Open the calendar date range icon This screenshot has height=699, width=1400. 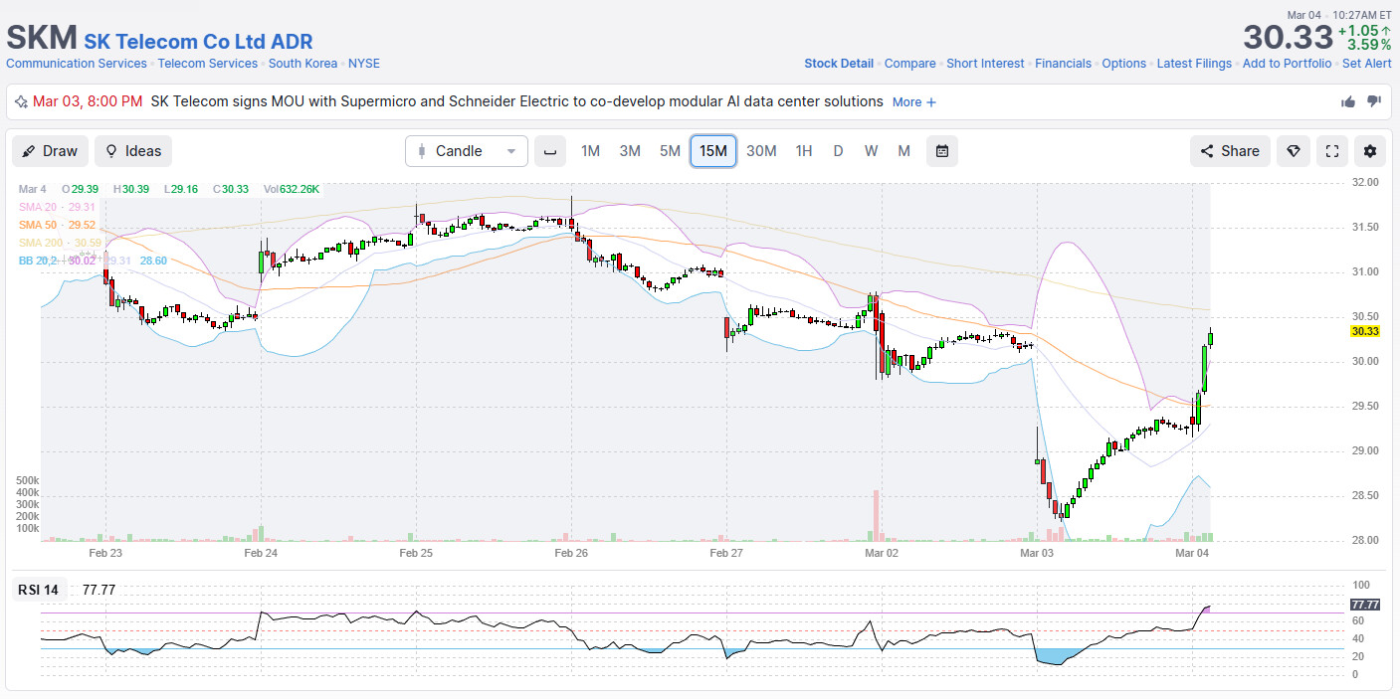click(x=941, y=151)
